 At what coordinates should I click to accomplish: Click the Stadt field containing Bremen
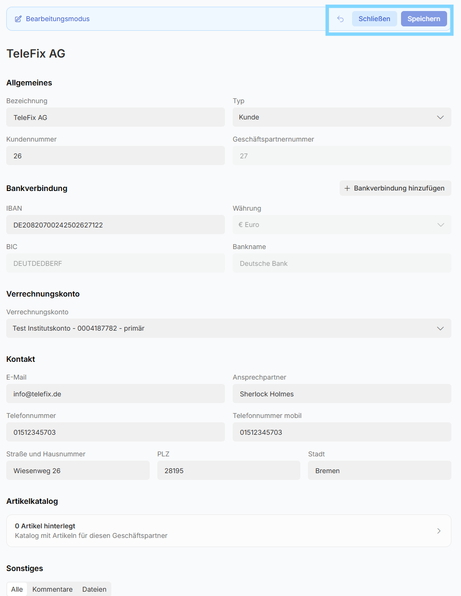pos(379,471)
